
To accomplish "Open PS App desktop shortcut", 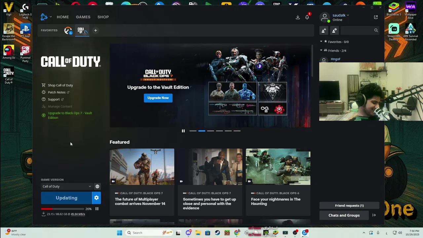I will 25,31.
